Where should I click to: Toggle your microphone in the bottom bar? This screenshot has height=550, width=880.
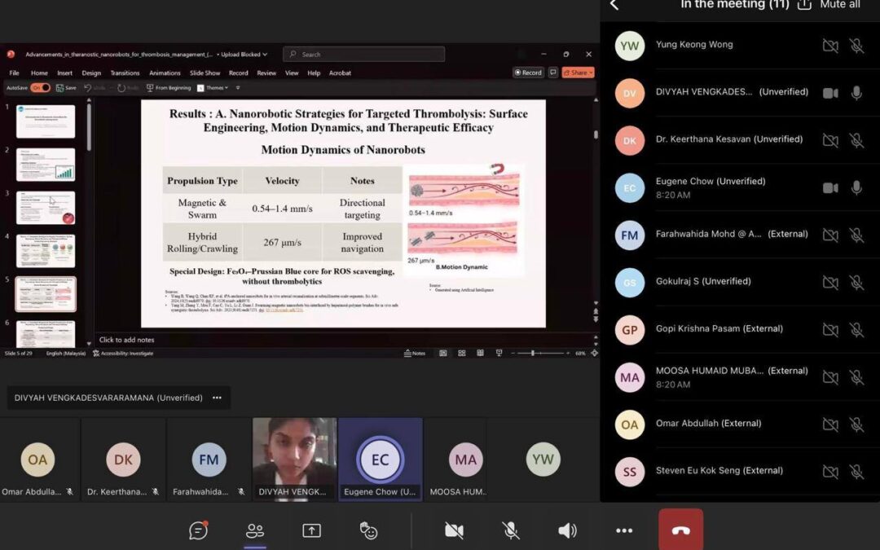(x=511, y=530)
